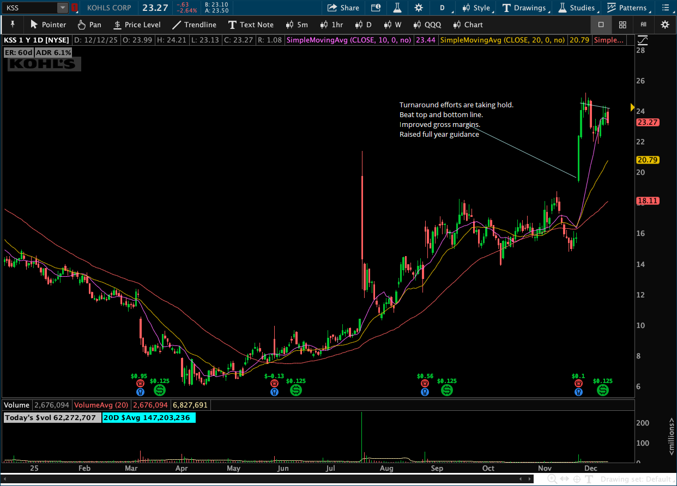Screen dimensions: 677x486
Task: Switch chart to 1hr timeframe
Action: (332, 25)
